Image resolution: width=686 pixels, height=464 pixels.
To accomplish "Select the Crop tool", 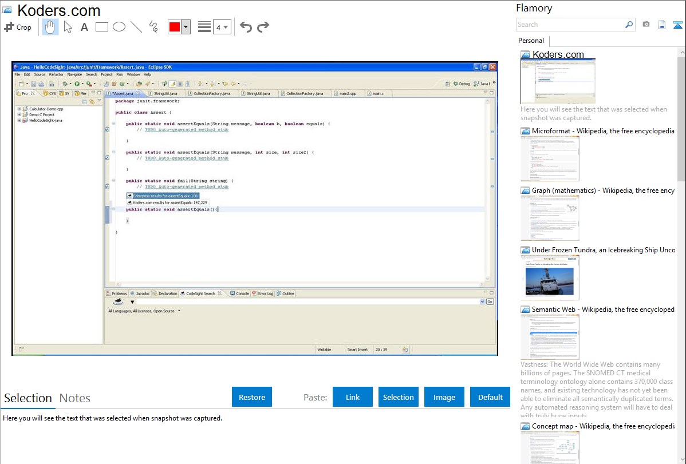I will (x=18, y=27).
